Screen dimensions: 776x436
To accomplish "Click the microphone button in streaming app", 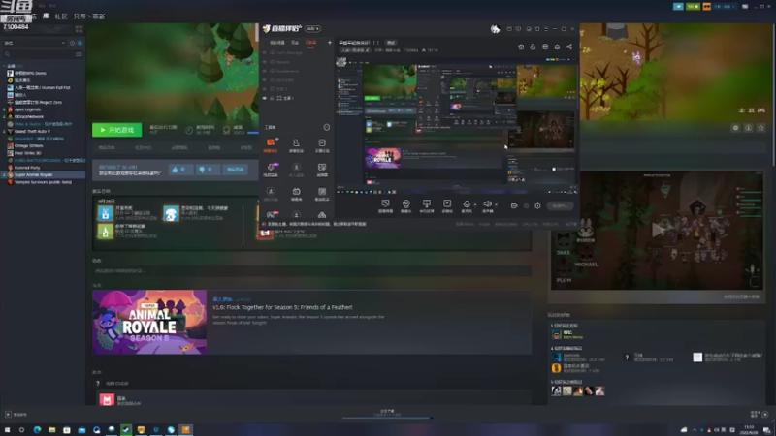I will pos(467,205).
